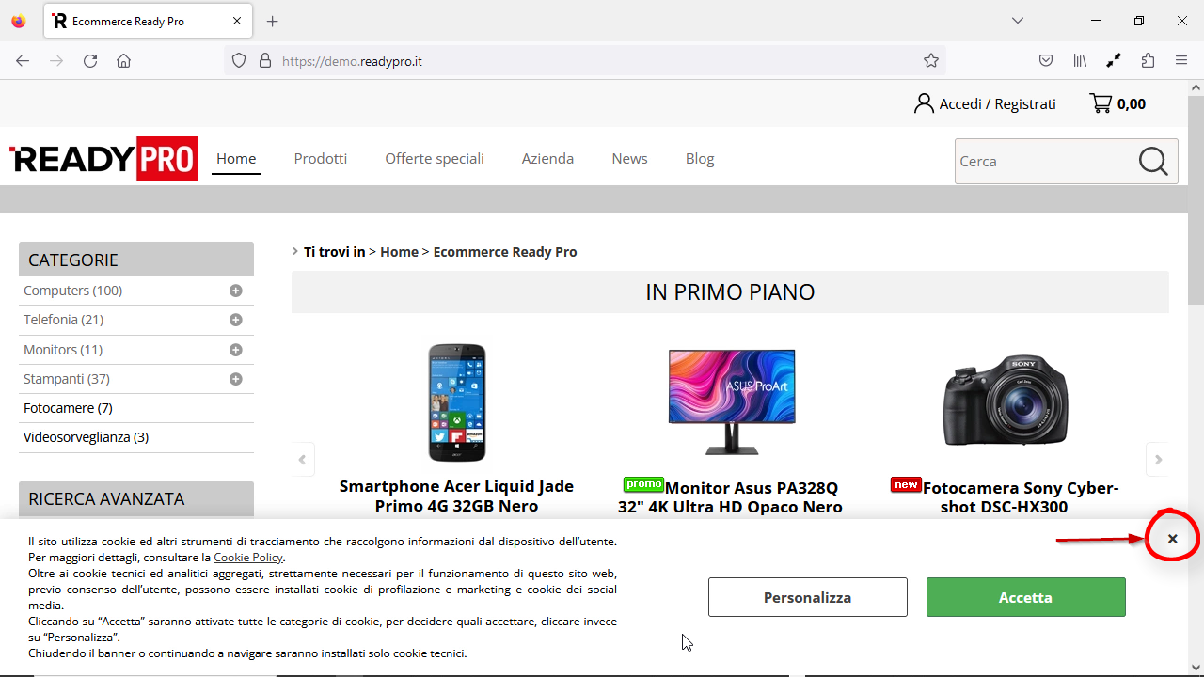Screen dimensions: 1204x677
Task: Open the Cookie Policy link
Action: (248, 558)
